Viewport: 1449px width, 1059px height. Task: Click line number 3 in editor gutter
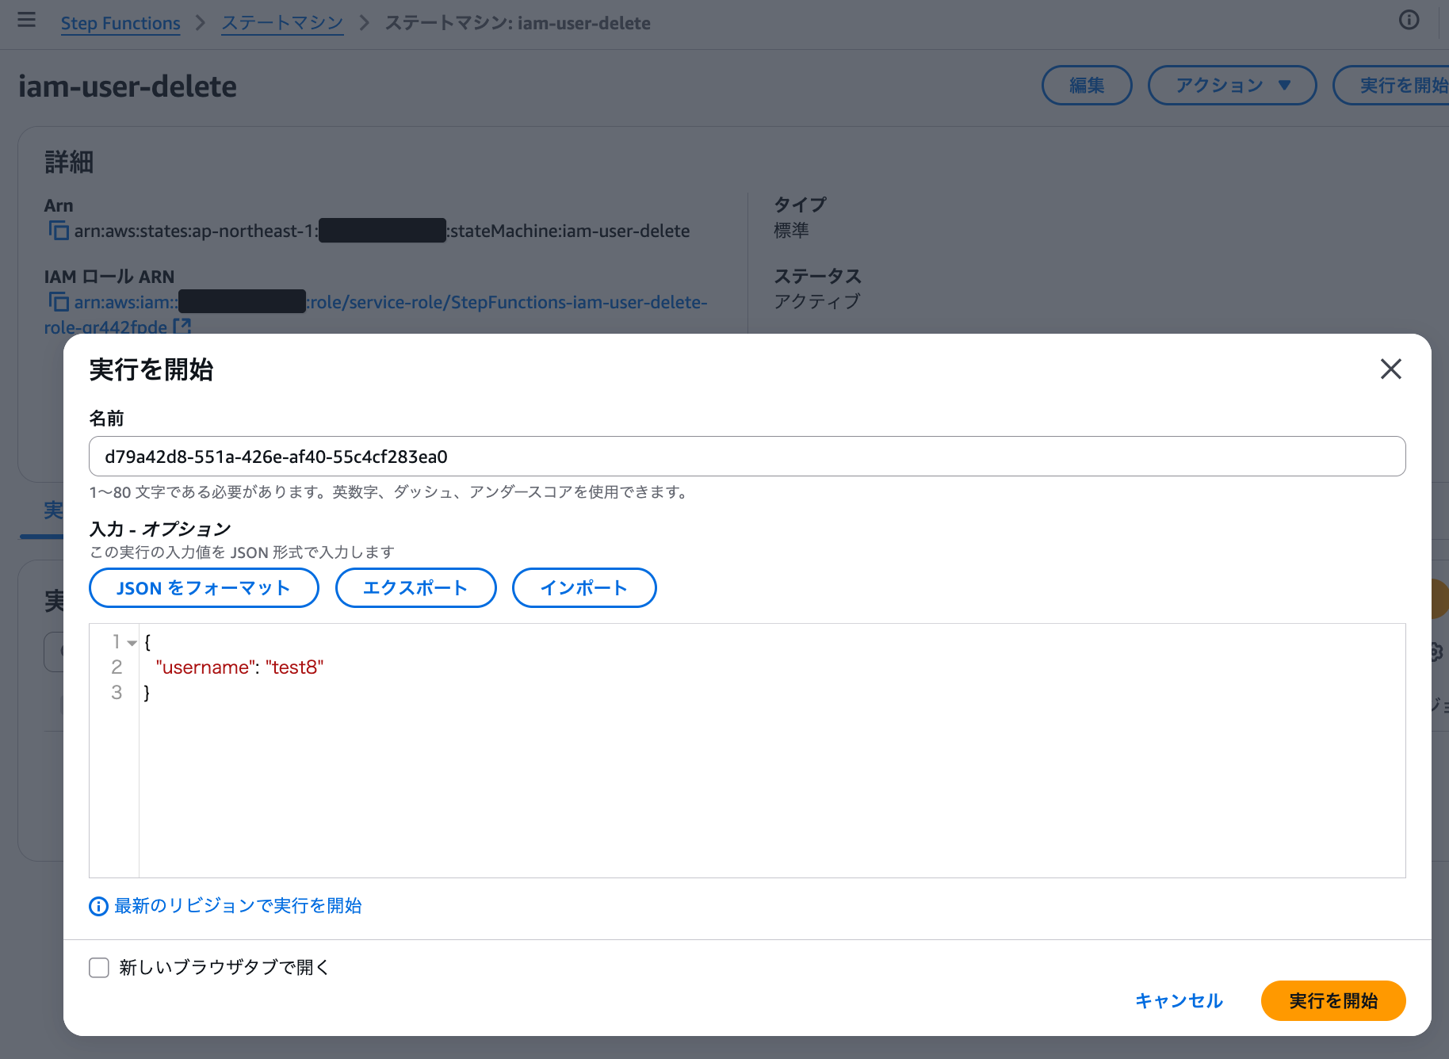coord(117,693)
